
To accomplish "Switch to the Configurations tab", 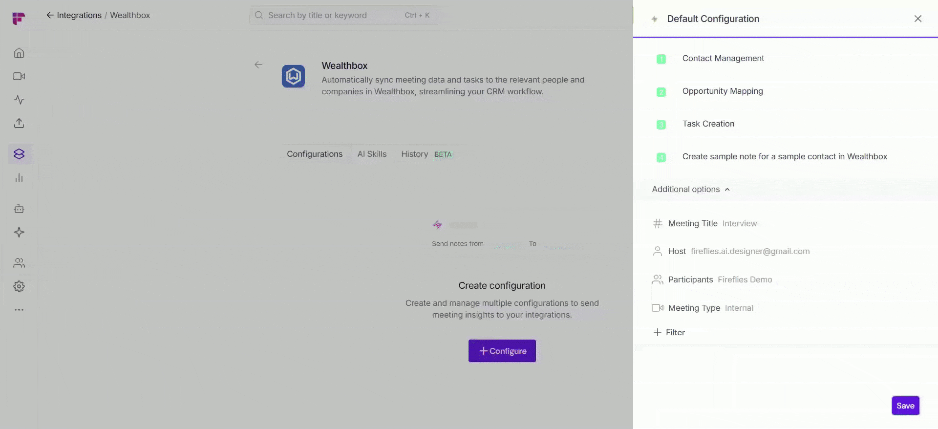I will [315, 154].
